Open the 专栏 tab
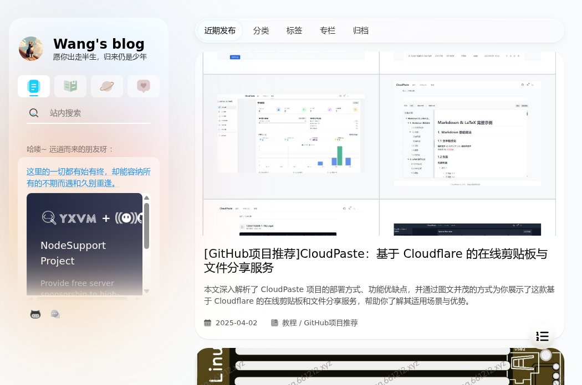582x385 pixels. coord(328,30)
